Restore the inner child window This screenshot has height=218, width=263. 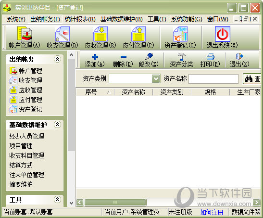tap(246, 19)
